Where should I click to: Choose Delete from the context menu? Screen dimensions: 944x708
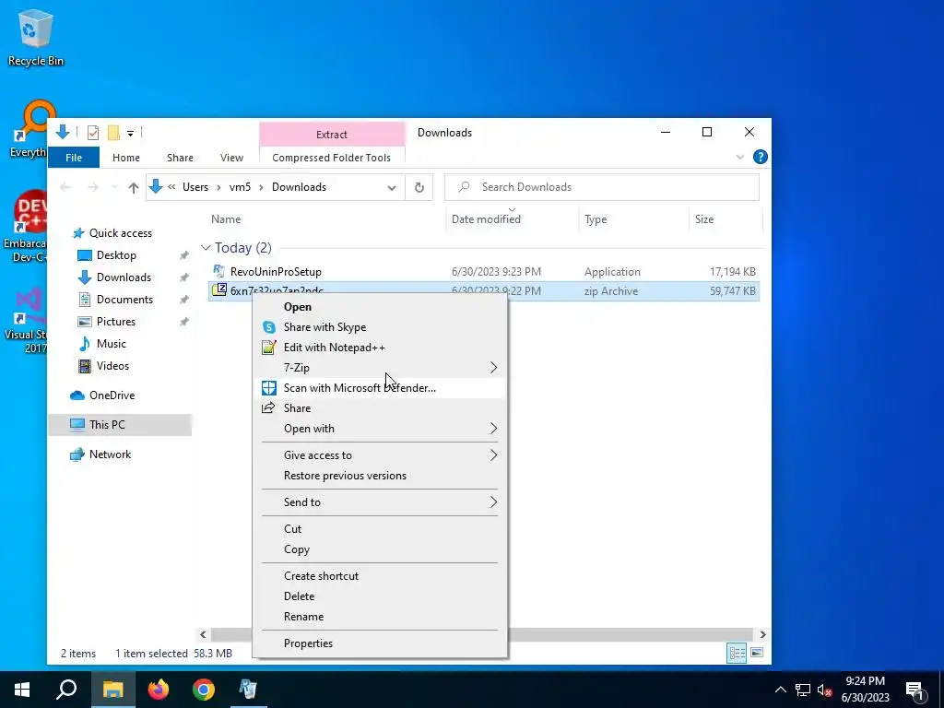[x=380, y=596]
